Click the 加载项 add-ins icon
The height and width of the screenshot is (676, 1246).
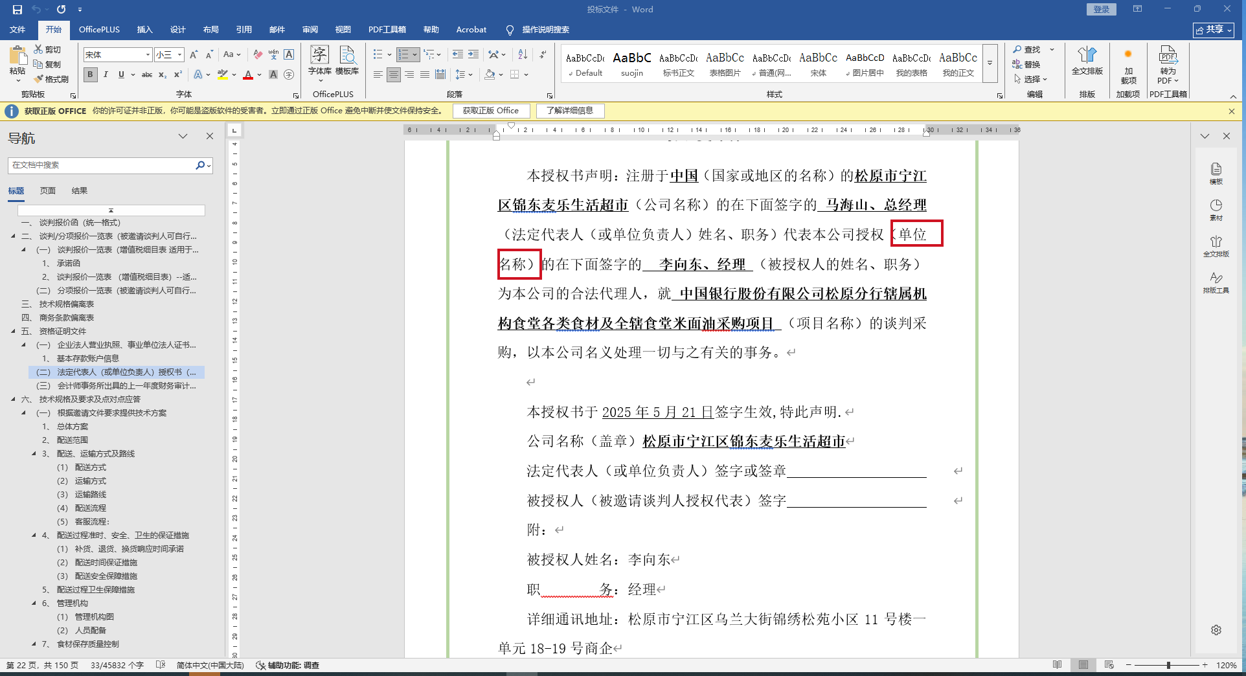coord(1128,65)
